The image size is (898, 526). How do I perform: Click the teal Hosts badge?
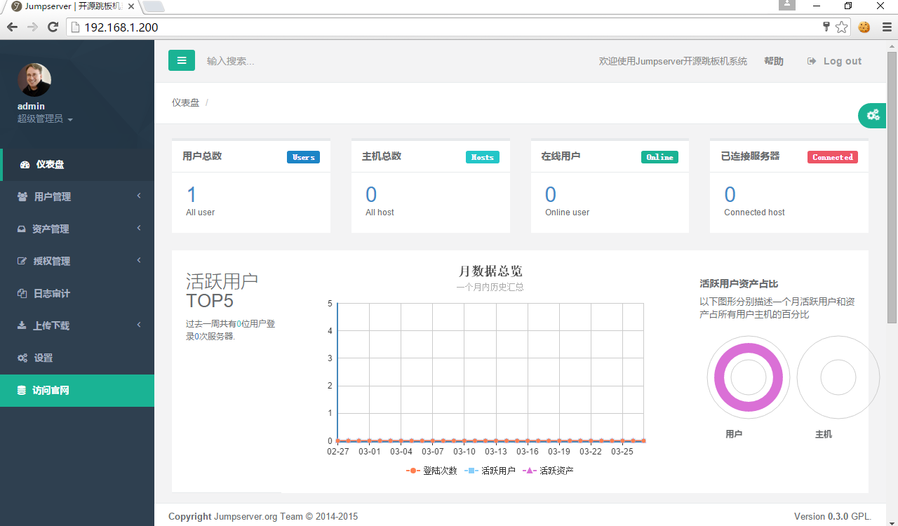point(482,157)
